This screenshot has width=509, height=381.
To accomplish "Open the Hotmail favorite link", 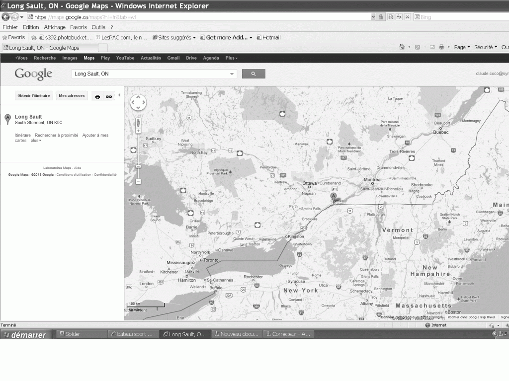I will coord(268,37).
